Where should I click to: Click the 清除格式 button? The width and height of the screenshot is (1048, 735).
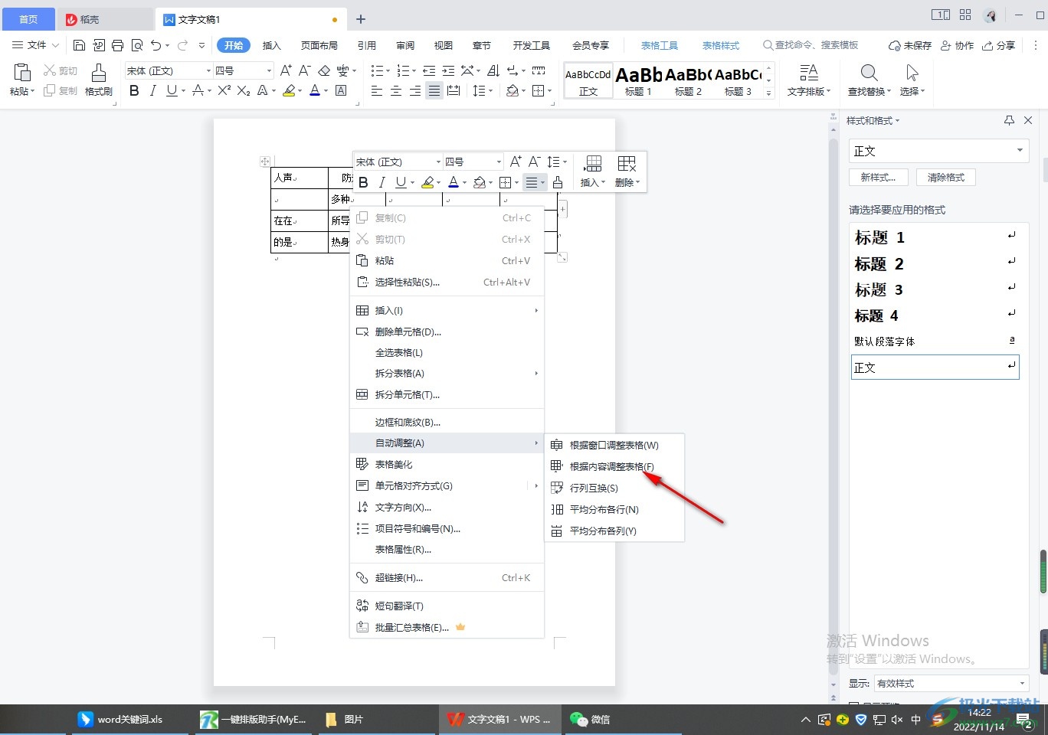click(x=946, y=177)
